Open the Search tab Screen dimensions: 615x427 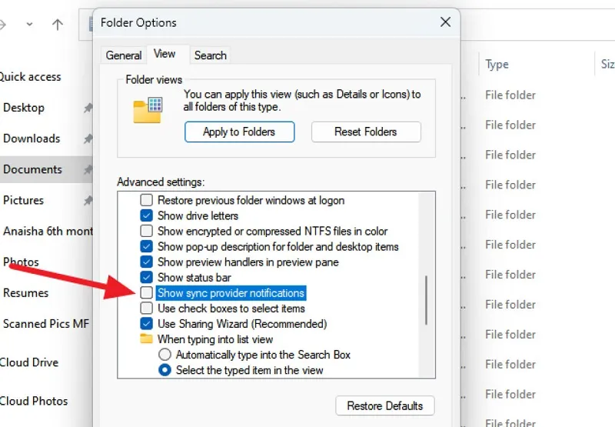pyautogui.click(x=211, y=55)
